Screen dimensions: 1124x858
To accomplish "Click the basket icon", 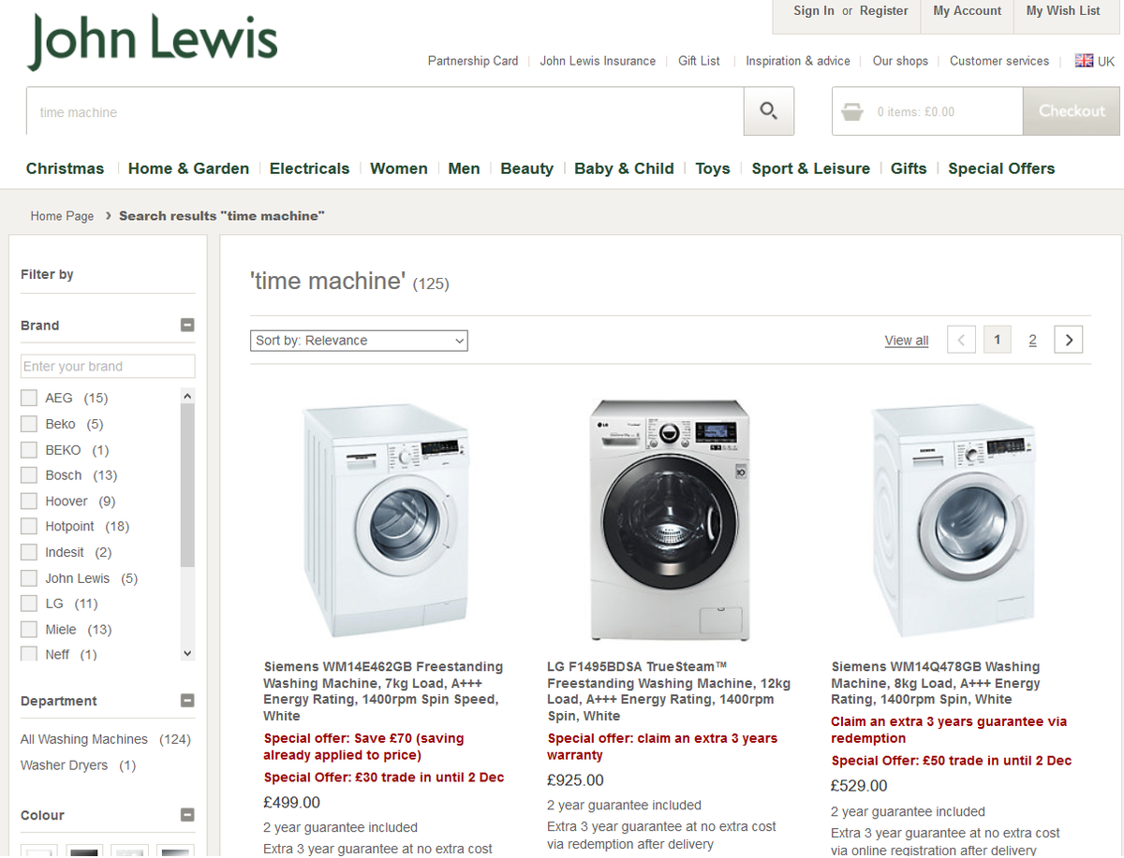I will click(852, 112).
